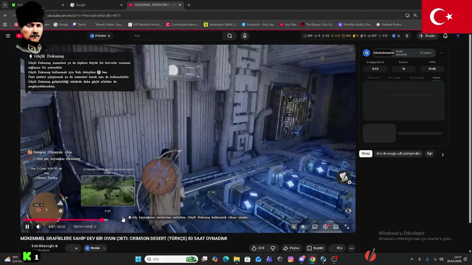The image size is (472, 265).
Task: Click the Oluştur create button
Action: (427, 36)
